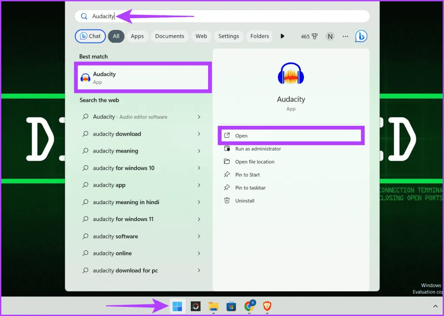Expand the 'audacity download' web suggestion chevron
The height and width of the screenshot is (316, 444).
click(199, 134)
